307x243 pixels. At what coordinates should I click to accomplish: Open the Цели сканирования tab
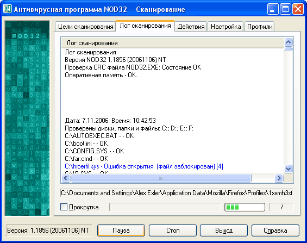coord(85,27)
